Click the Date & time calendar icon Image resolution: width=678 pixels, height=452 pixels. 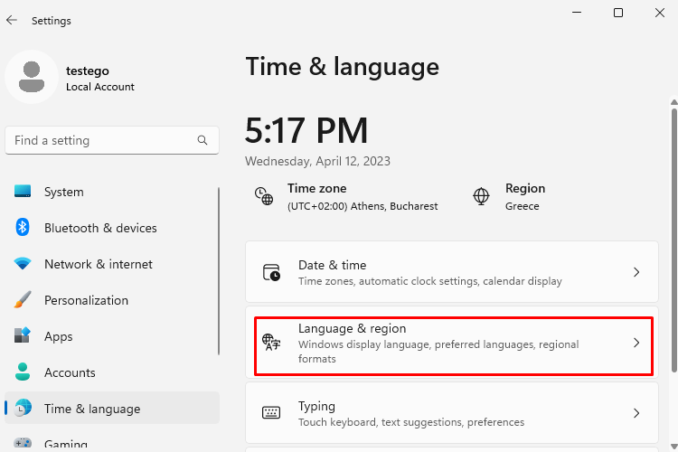pyautogui.click(x=271, y=272)
